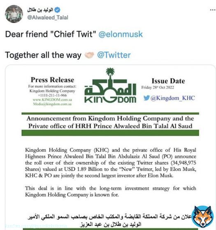Image resolution: width=216 pixels, height=230 pixels.
Task: Click the blue verified badge
Action: tap(57, 10)
